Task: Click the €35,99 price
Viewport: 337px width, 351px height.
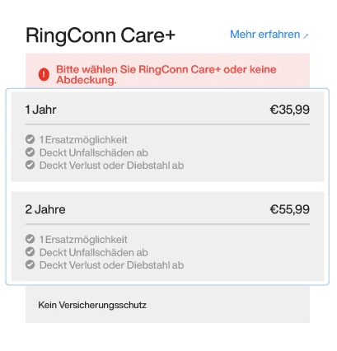Action: pyautogui.click(x=290, y=110)
